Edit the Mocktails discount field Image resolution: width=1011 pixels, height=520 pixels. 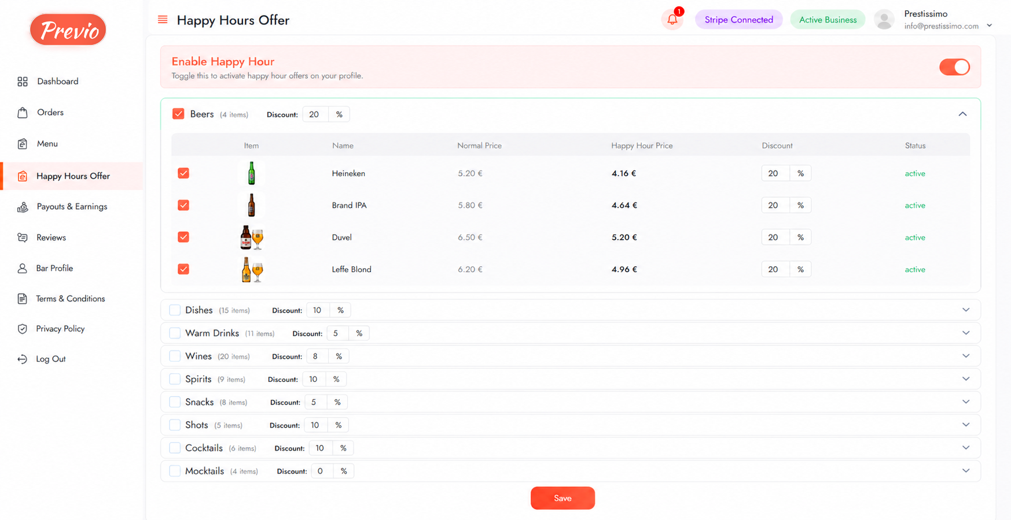click(322, 471)
